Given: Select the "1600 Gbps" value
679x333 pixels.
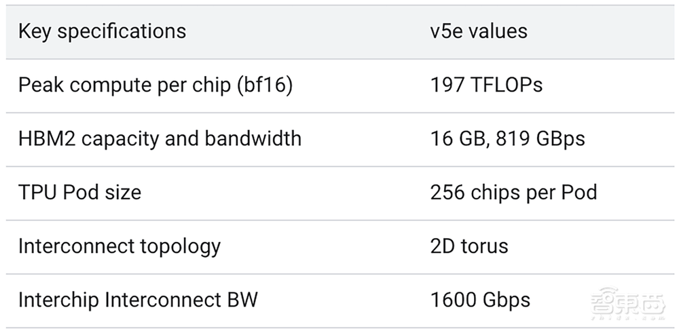Looking at the screenshot, I should coord(480,300).
